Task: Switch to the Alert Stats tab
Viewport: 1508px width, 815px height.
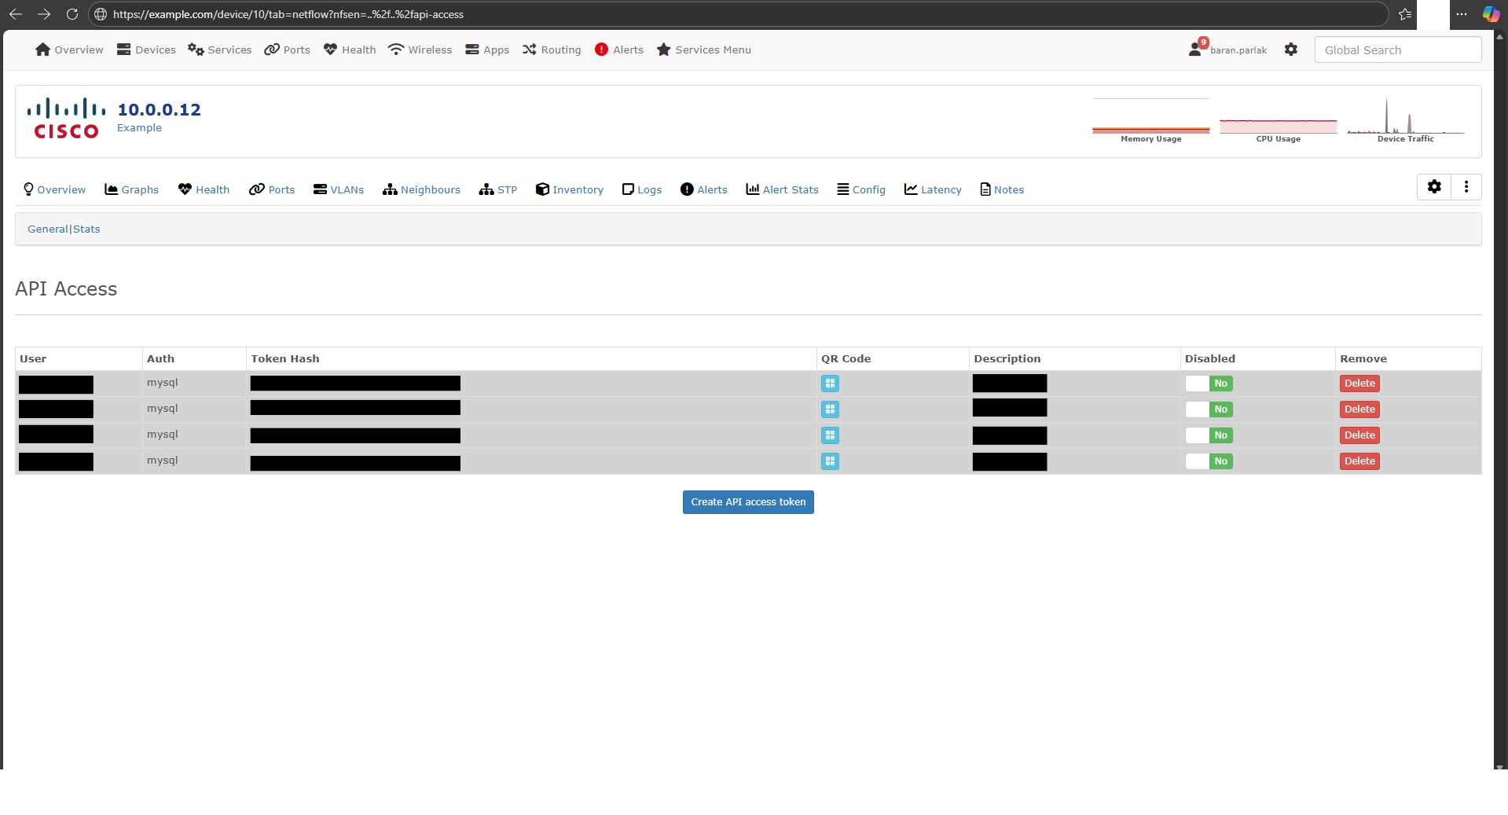Action: (x=783, y=189)
